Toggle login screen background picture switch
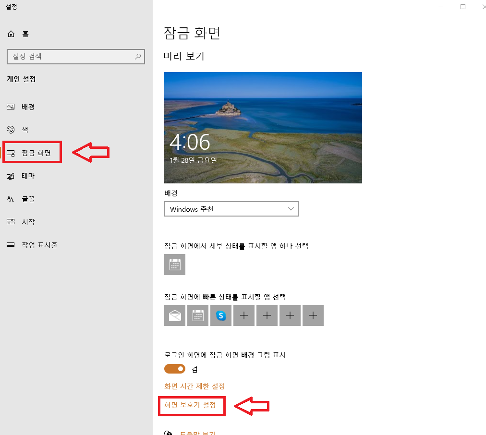 pyautogui.click(x=175, y=369)
